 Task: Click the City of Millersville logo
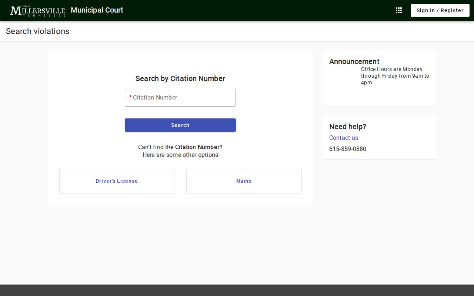coord(38,10)
